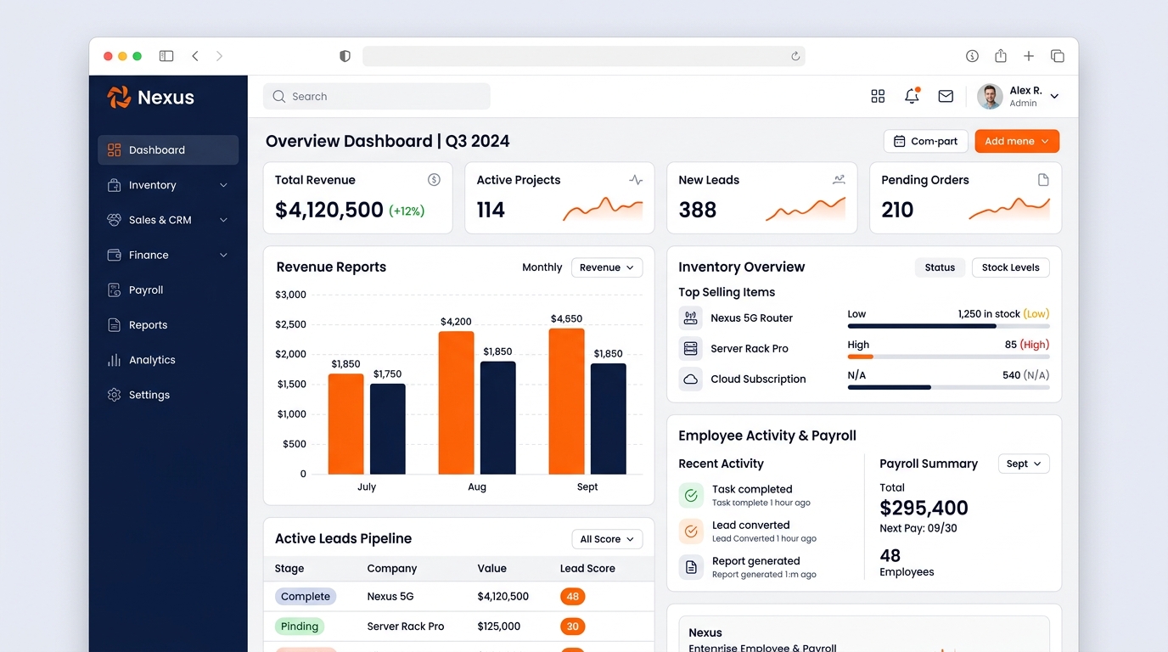Open the Sept payroll month dropdown
The width and height of the screenshot is (1168, 652).
click(x=1024, y=464)
